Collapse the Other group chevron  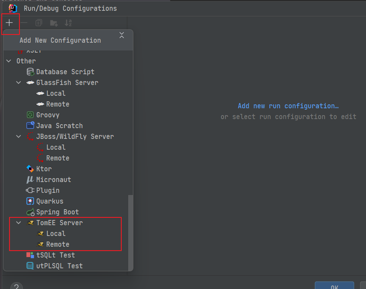click(9, 61)
